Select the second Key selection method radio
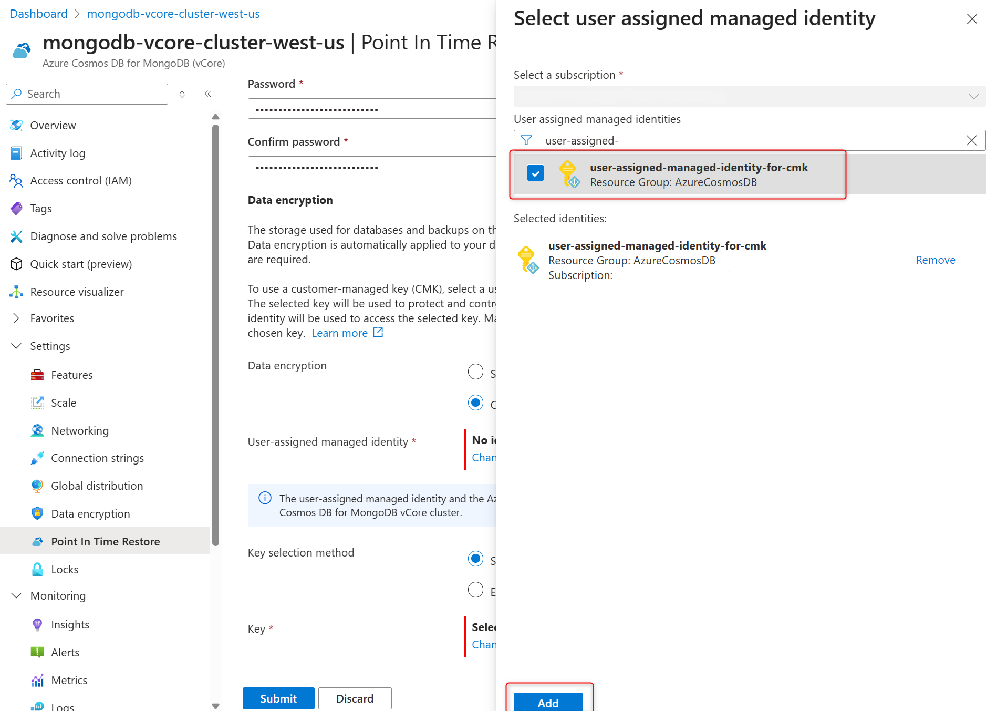The height and width of the screenshot is (711, 997). click(x=475, y=590)
